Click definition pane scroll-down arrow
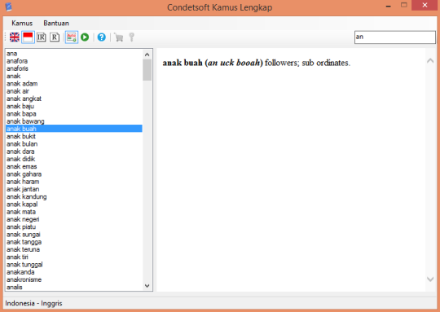Screen dimensions: 440x312 pyautogui.click(x=430, y=279)
